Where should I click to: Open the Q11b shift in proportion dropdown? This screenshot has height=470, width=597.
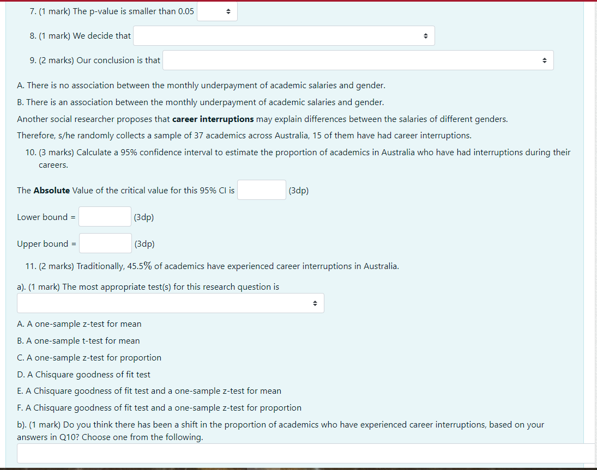point(306,453)
